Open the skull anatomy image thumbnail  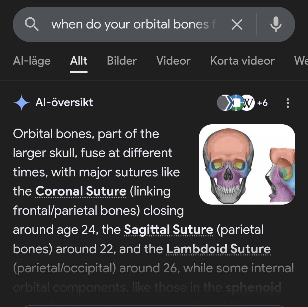click(x=247, y=164)
